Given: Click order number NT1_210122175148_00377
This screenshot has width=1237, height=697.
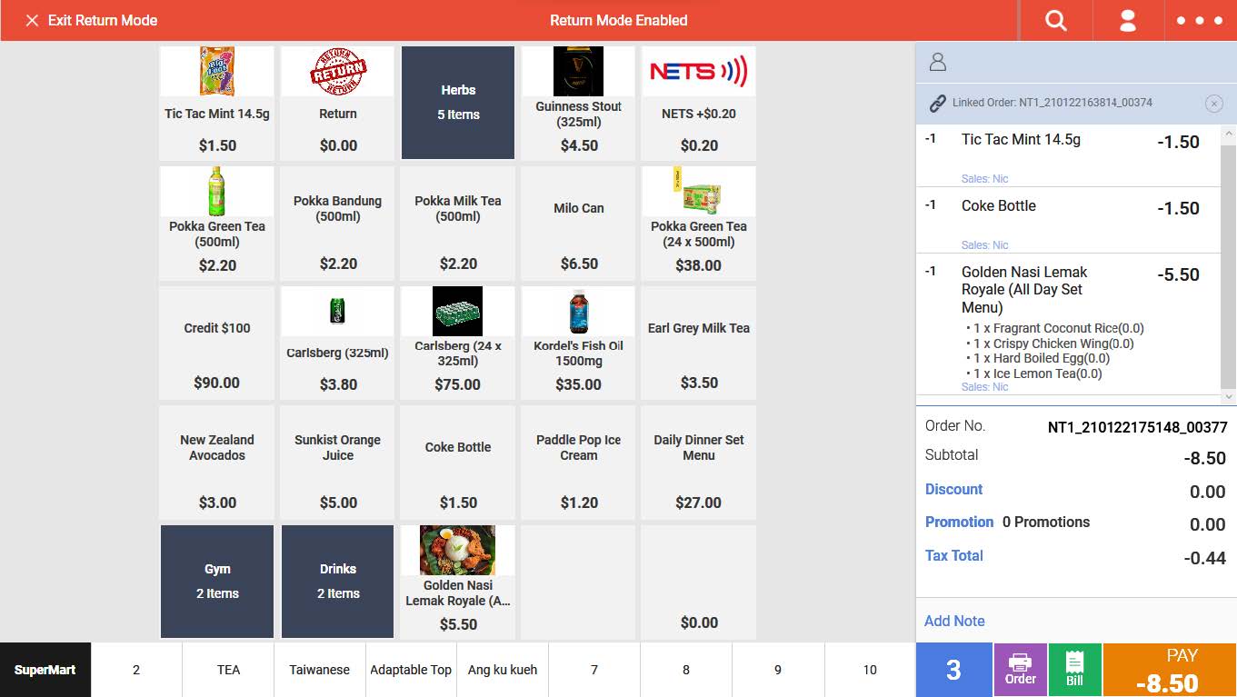Looking at the screenshot, I should (x=1137, y=427).
